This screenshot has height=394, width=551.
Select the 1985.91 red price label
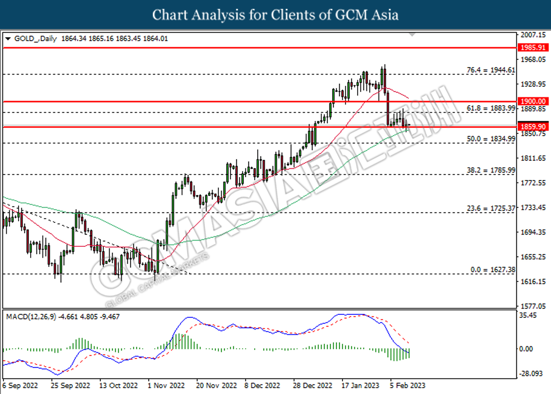533,47
